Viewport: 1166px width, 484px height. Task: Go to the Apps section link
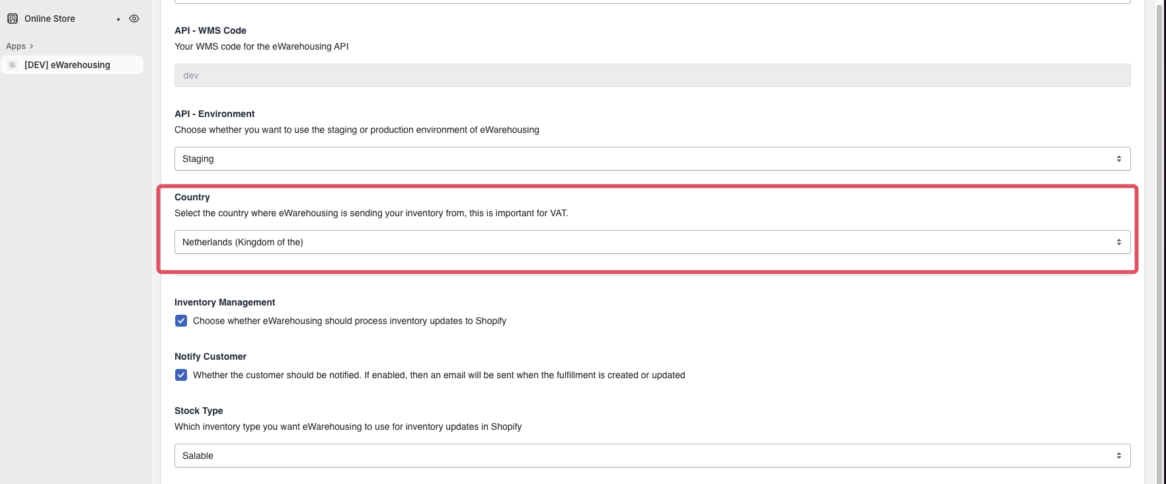pos(16,46)
